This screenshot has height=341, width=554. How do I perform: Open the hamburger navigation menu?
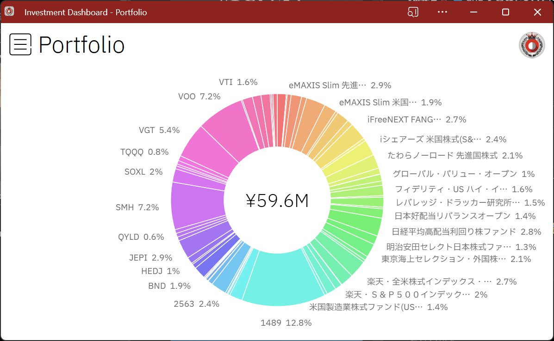[x=20, y=45]
